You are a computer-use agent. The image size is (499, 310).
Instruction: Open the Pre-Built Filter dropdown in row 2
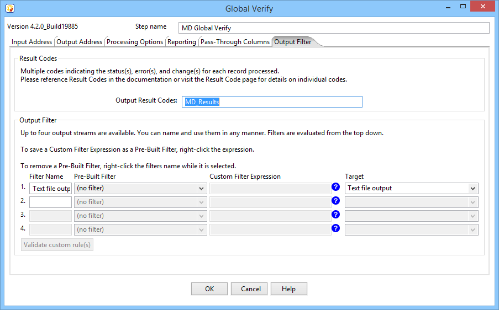(x=140, y=202)
